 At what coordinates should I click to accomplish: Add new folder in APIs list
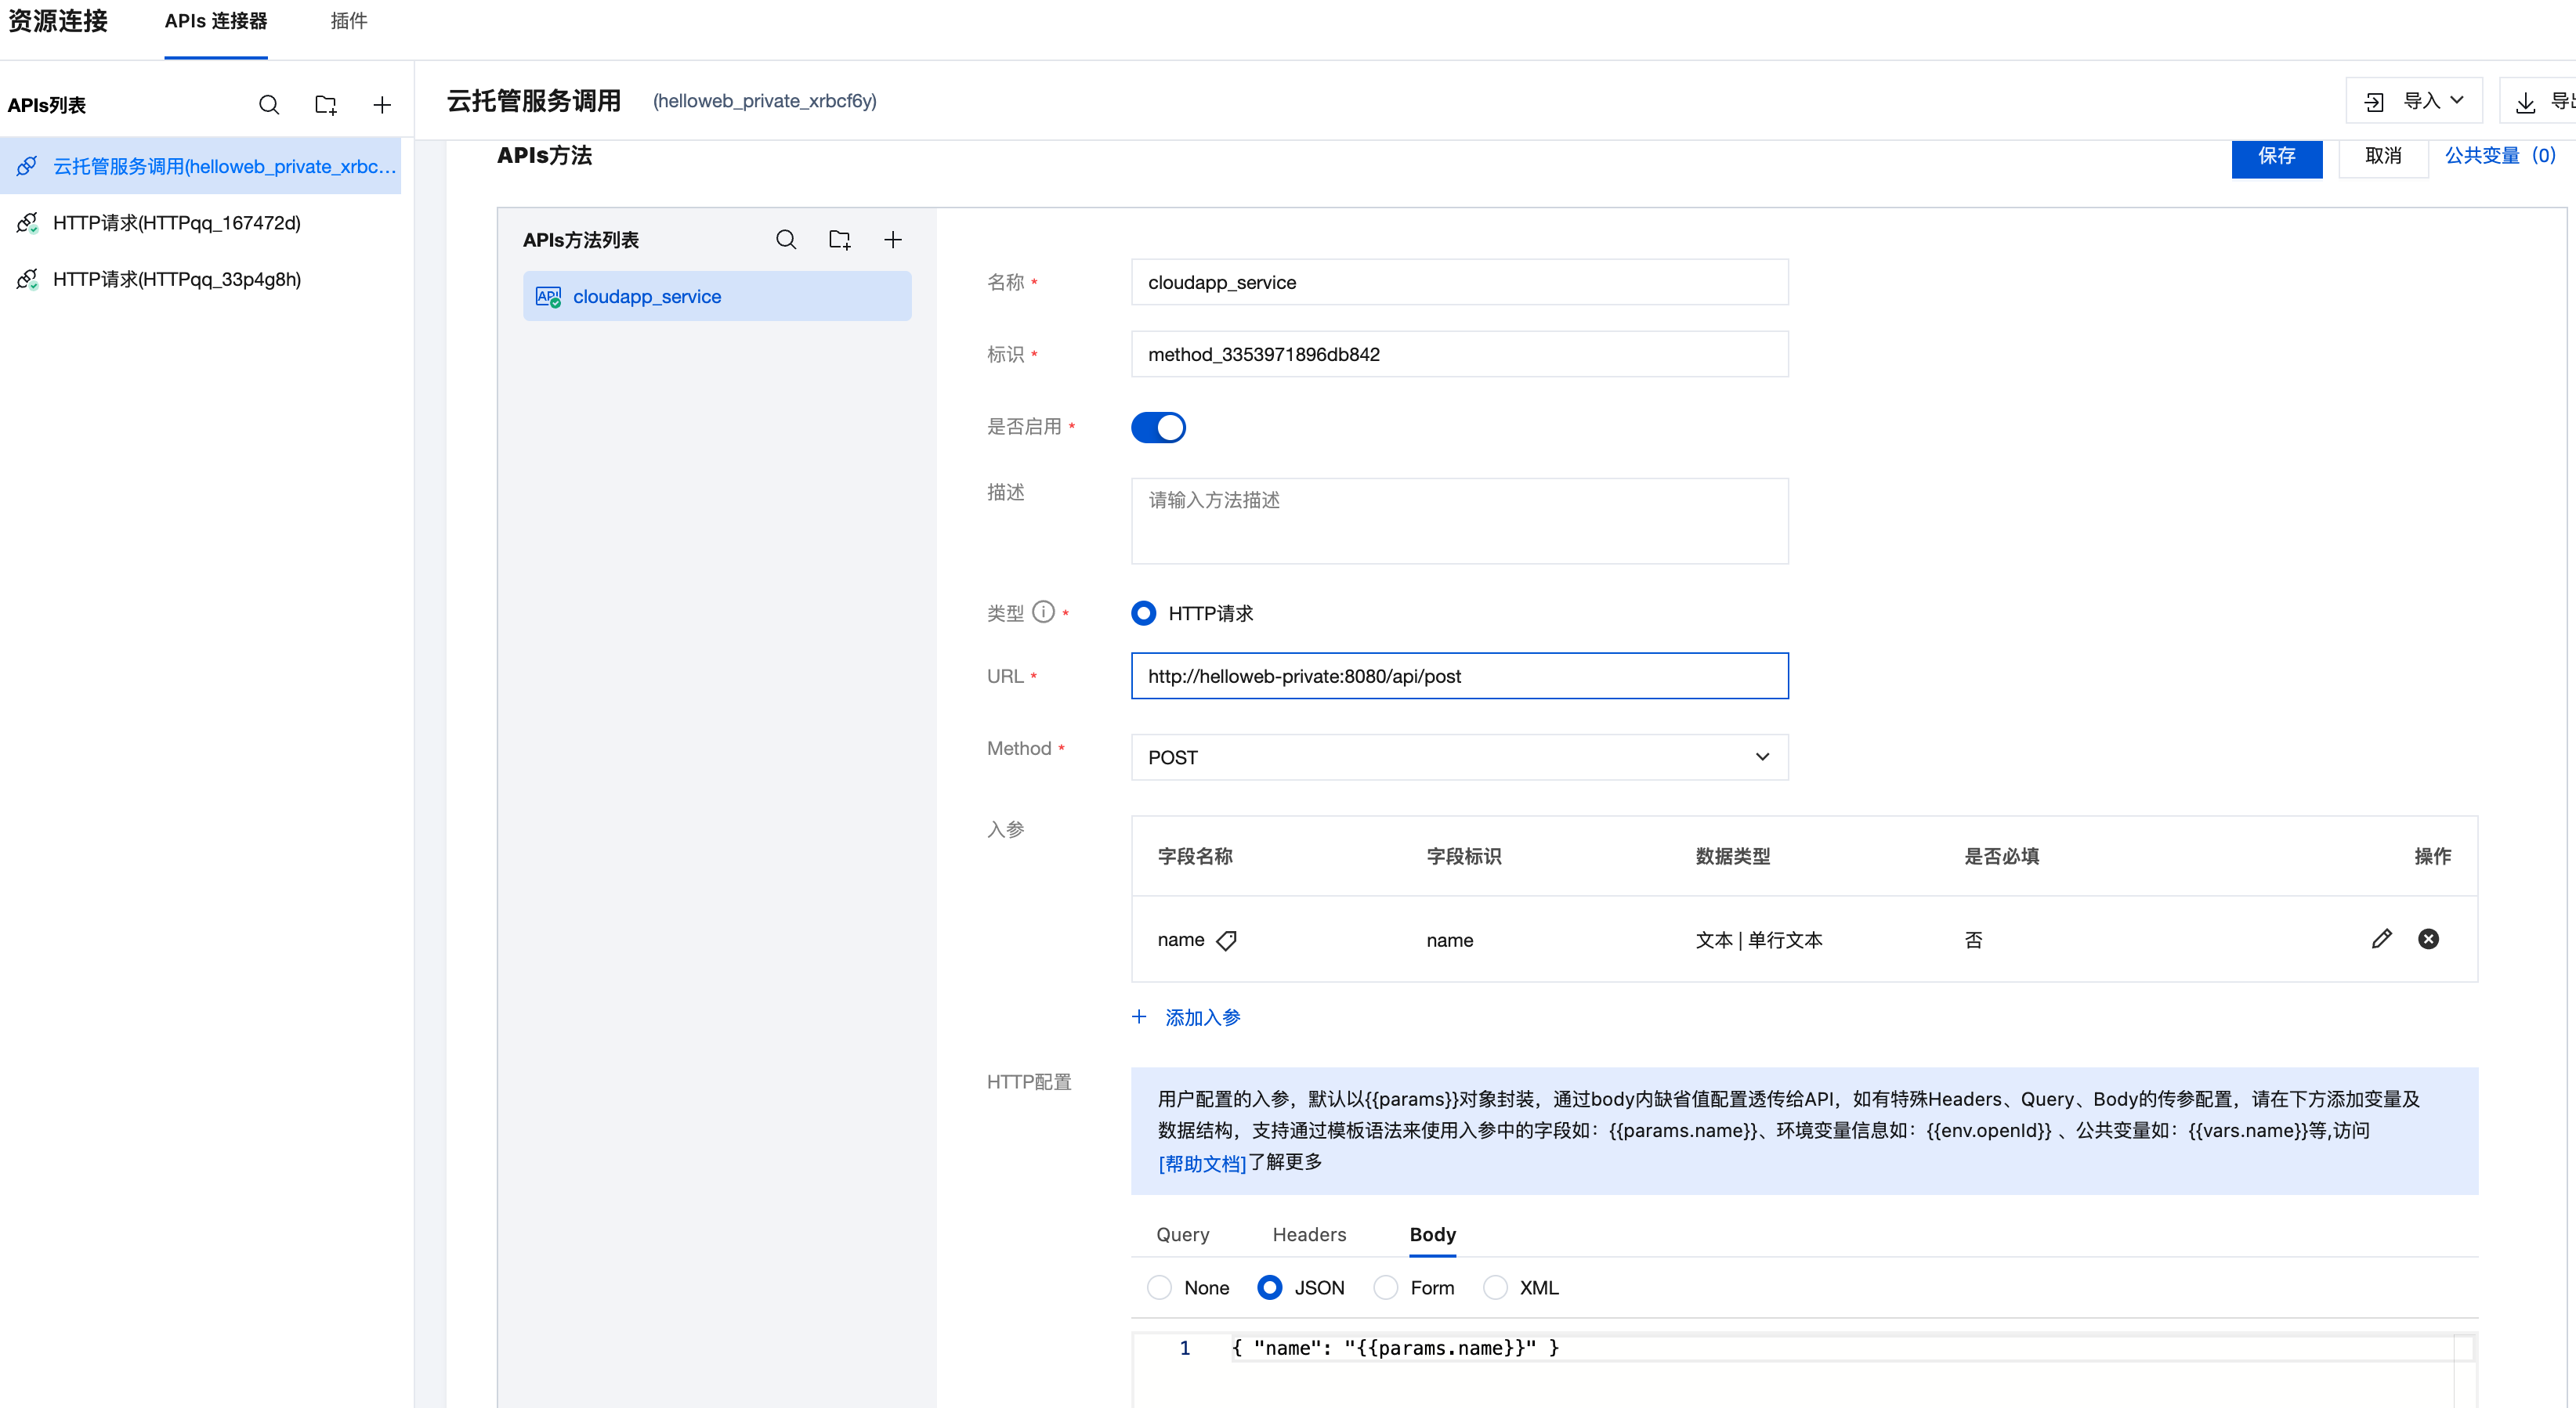[326, 105]
